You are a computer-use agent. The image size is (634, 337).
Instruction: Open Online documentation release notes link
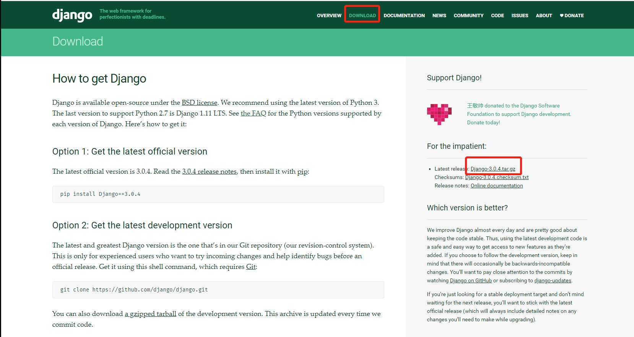(x=497, y=186)
